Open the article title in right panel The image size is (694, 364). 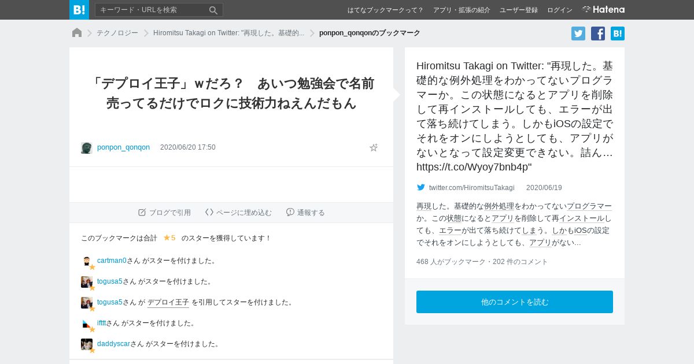515,116
